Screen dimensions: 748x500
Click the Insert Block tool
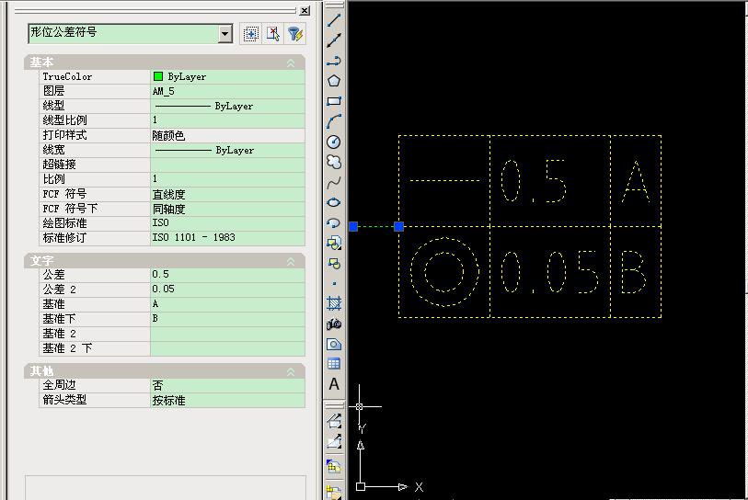tap(334, 243)
